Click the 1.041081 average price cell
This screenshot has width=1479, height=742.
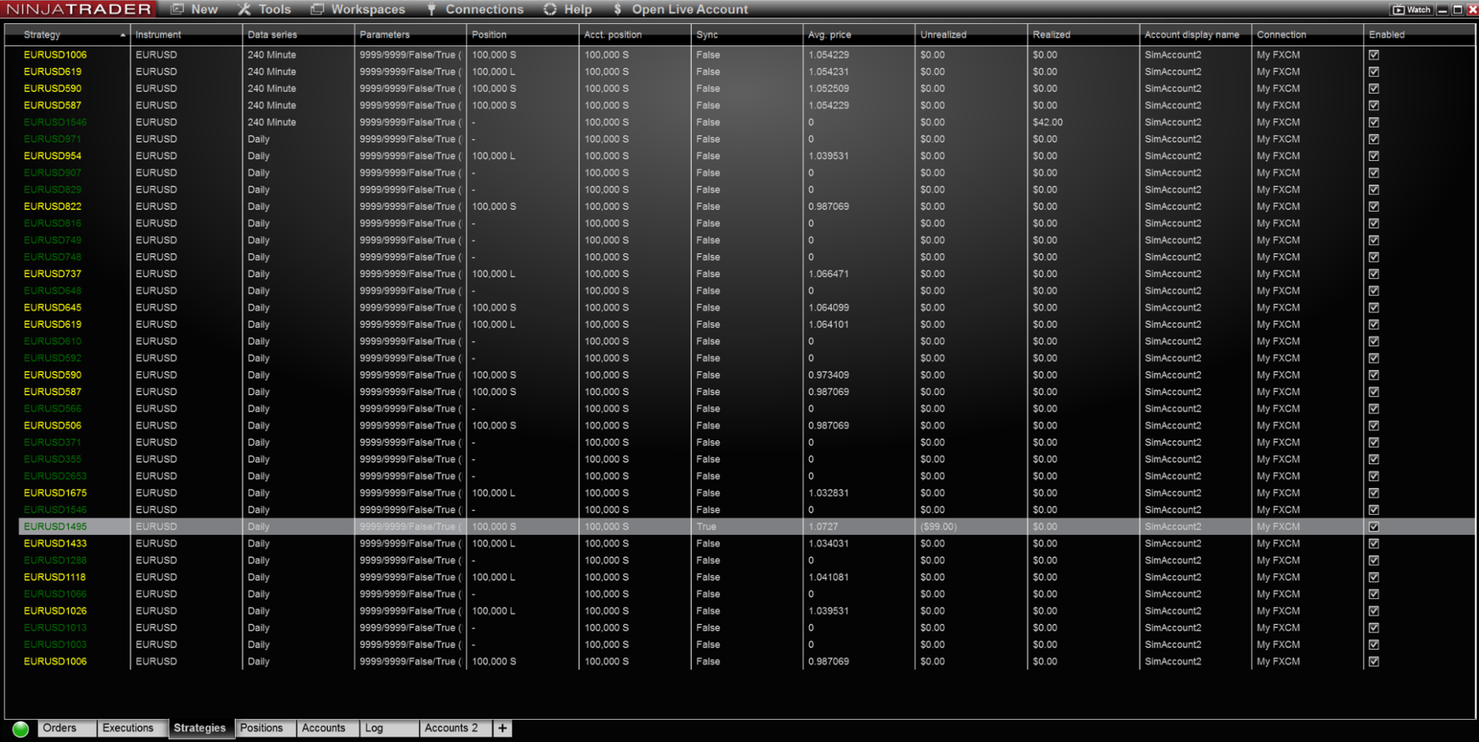[829, 577]
